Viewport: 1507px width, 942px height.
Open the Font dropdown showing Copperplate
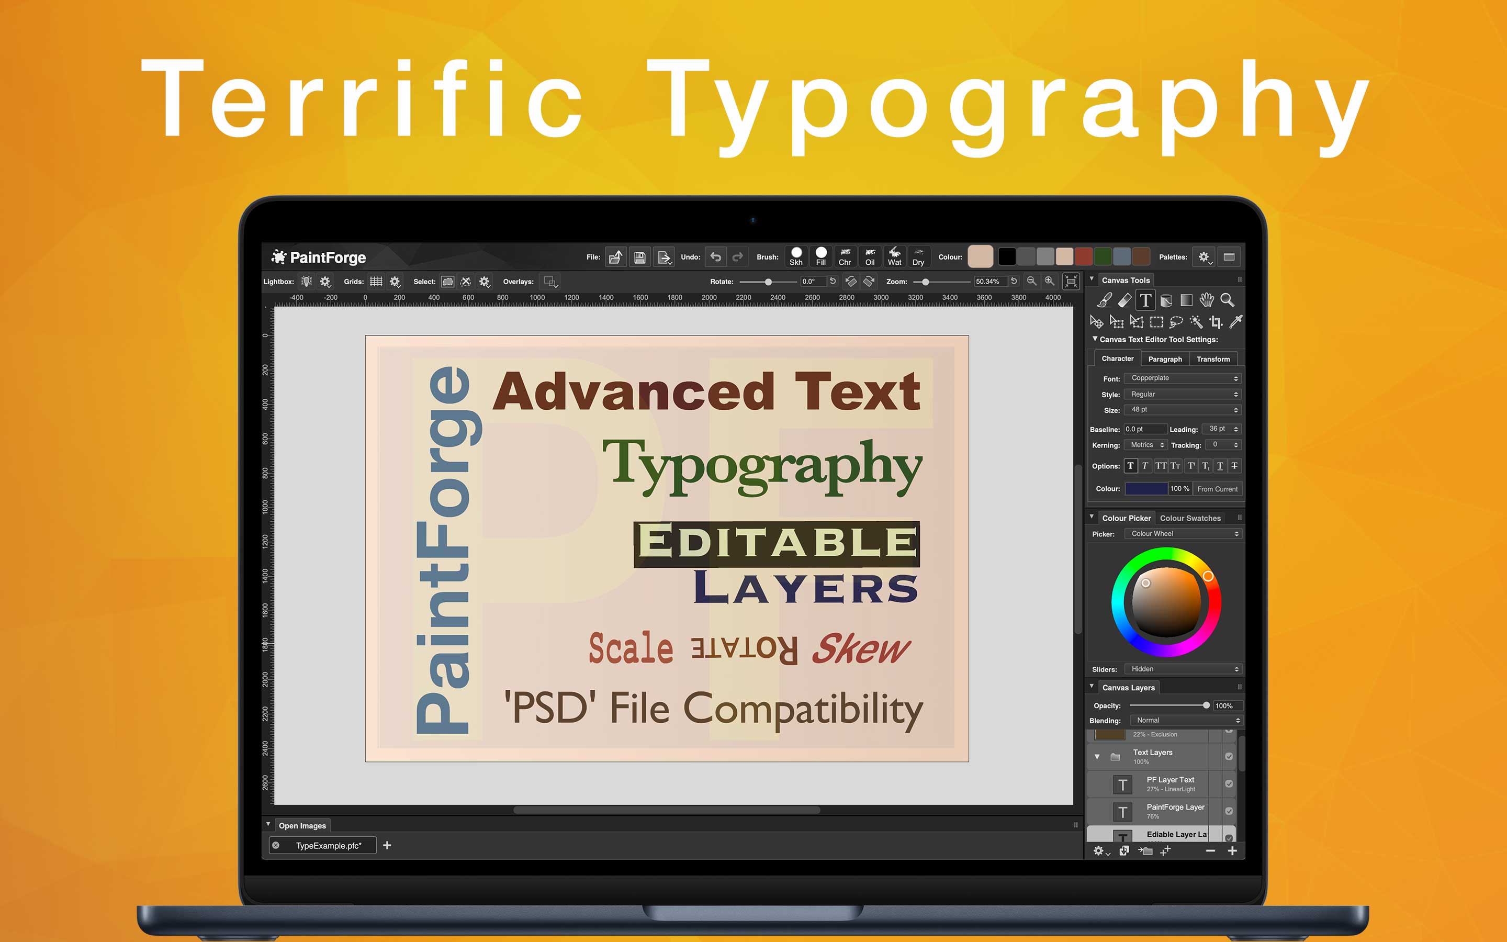(x=1183, y=378)
